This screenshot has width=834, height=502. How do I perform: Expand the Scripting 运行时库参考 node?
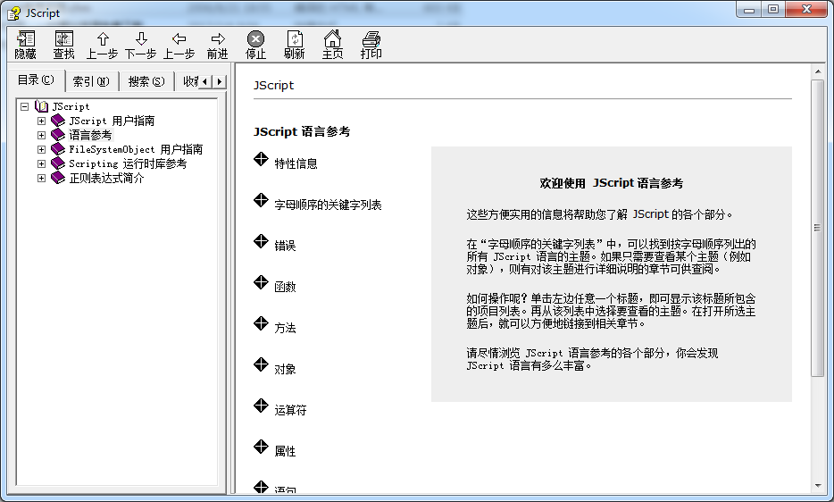click(41, 164)
